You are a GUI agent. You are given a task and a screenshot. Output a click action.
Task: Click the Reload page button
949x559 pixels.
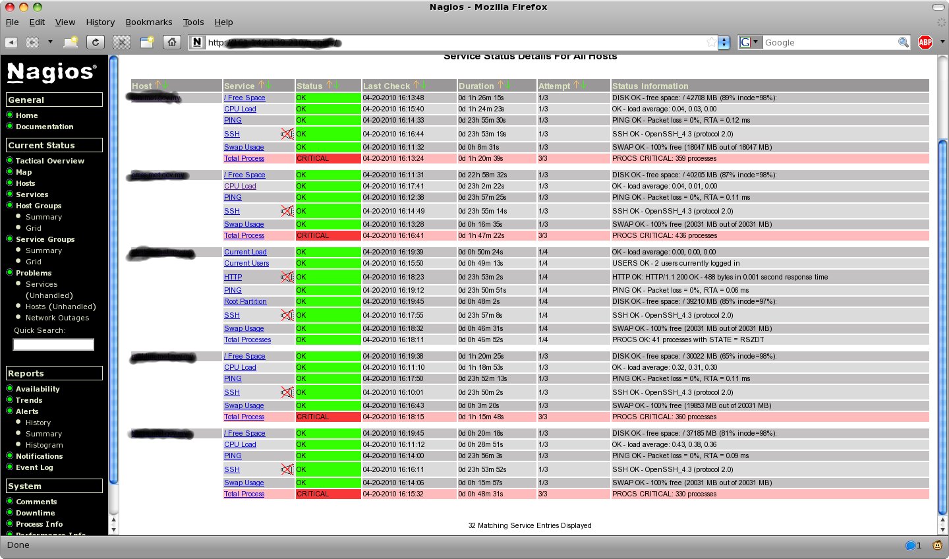96,42
